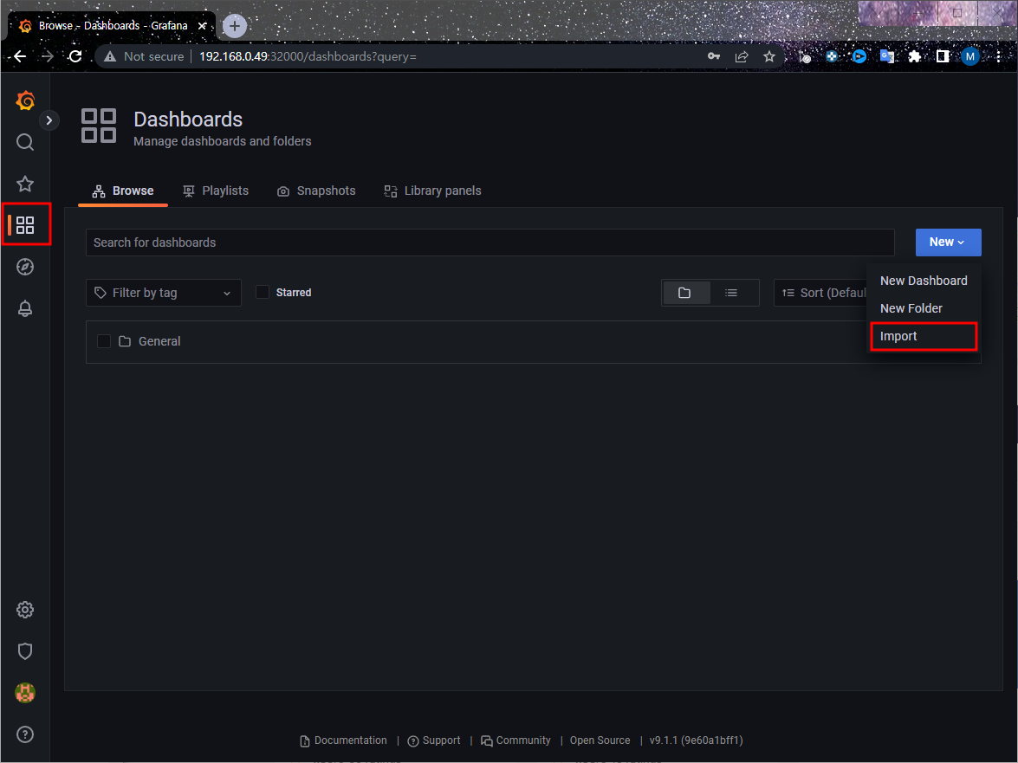The height and width of the screenshot is (763, 1018).
Task: Open Server Admin shield icon
Action: pyautogui.click(x=25, y=651)
